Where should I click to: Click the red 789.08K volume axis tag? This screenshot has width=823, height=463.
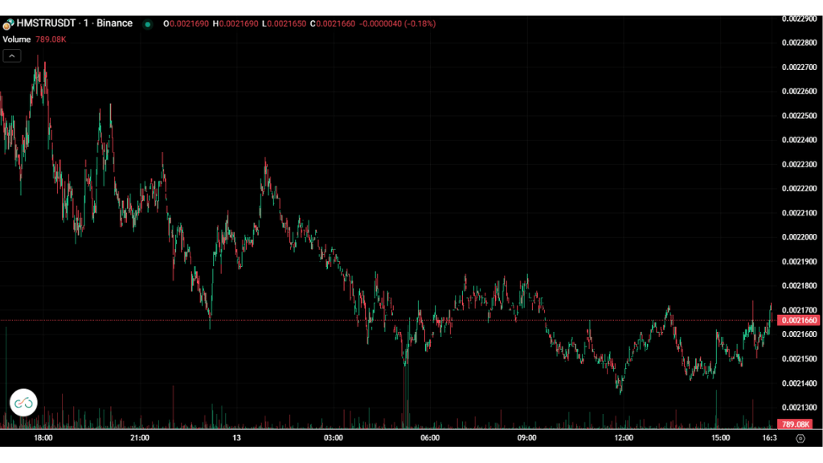797,424
